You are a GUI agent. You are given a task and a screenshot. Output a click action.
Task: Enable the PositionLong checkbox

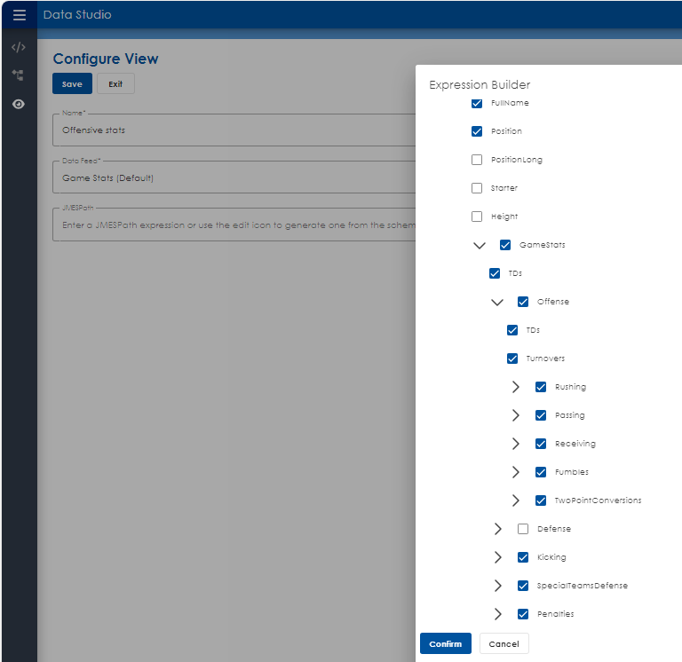pyautogui.click(x=477, y=160)
